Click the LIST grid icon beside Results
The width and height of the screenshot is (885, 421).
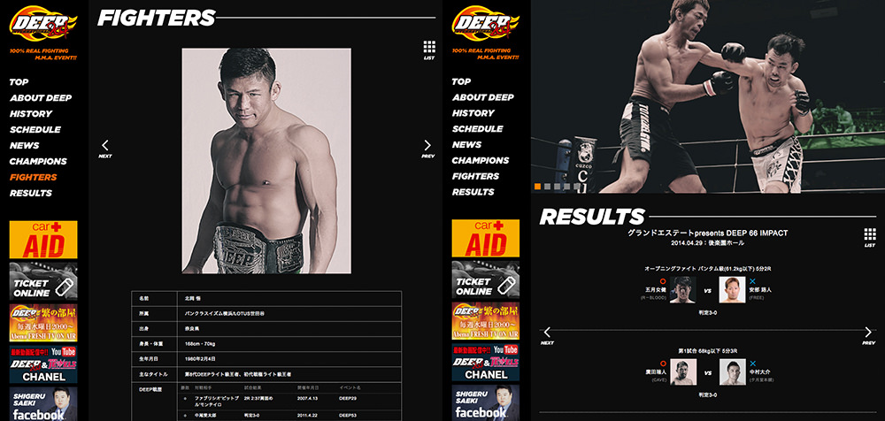tap(870, 237)
